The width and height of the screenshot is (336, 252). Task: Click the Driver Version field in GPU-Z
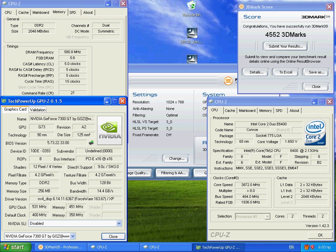pos(76,199)
